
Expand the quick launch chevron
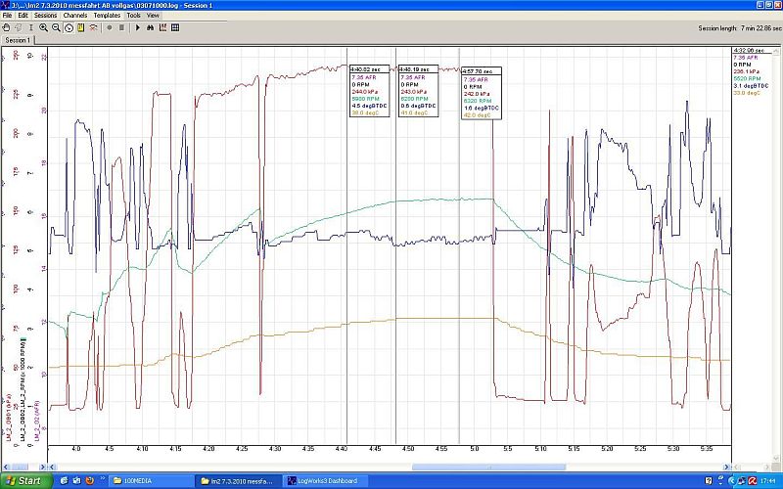[x=103, y=479]
